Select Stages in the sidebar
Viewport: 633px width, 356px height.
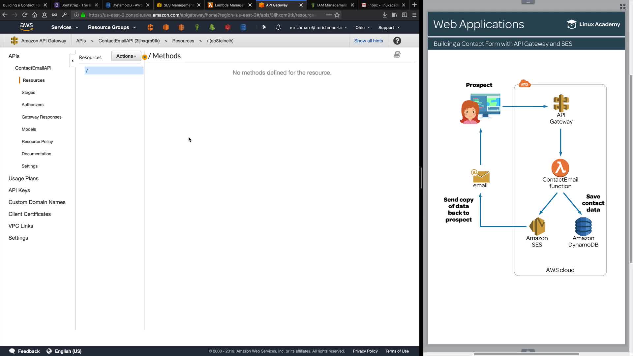(x=28, y=93)
